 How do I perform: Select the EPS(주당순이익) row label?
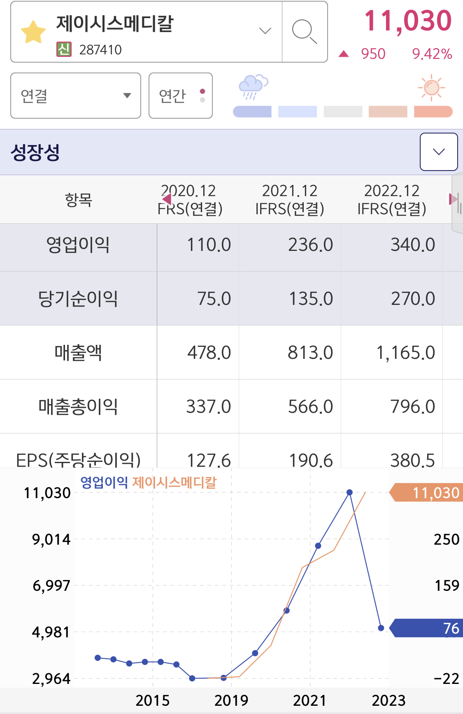[x=78, y=459]
